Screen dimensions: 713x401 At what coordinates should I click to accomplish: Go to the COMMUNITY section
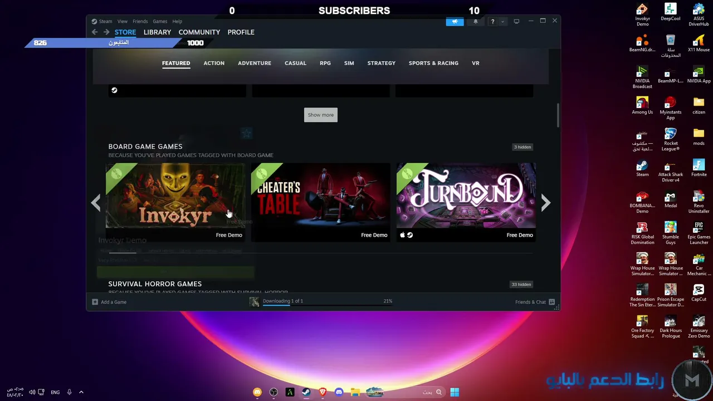[199, 32]
